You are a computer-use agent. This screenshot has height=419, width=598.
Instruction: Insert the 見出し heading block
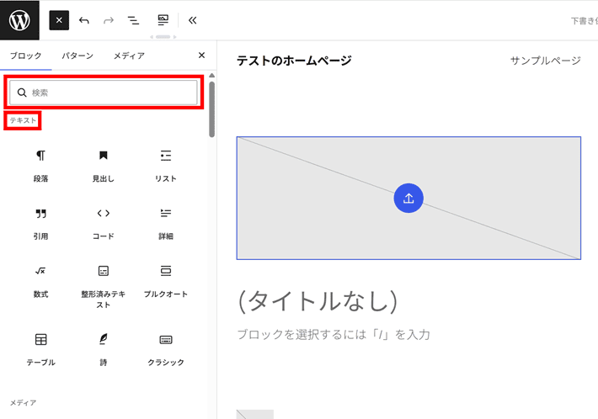[104, 165]
